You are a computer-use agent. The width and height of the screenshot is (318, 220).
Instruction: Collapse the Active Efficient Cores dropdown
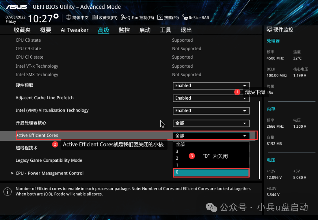point(211,135)
